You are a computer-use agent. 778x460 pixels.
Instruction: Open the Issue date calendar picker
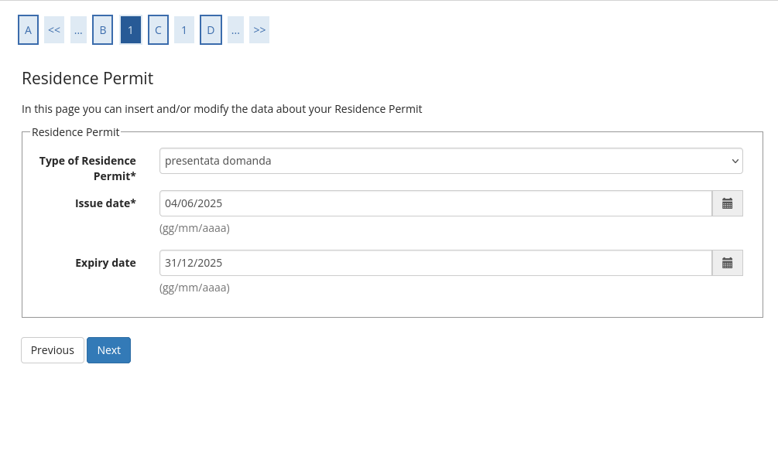727,203
